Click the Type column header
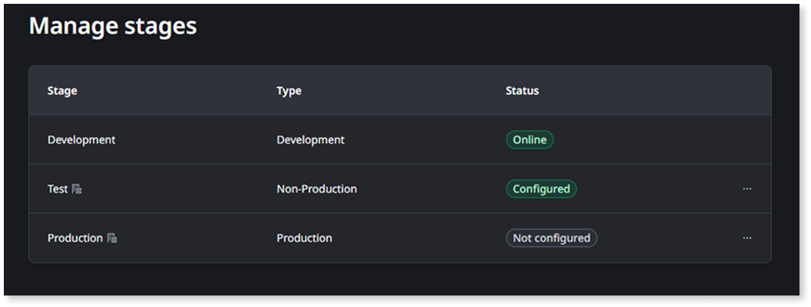The width and height of the screenshot is (811, 307). 289,91
